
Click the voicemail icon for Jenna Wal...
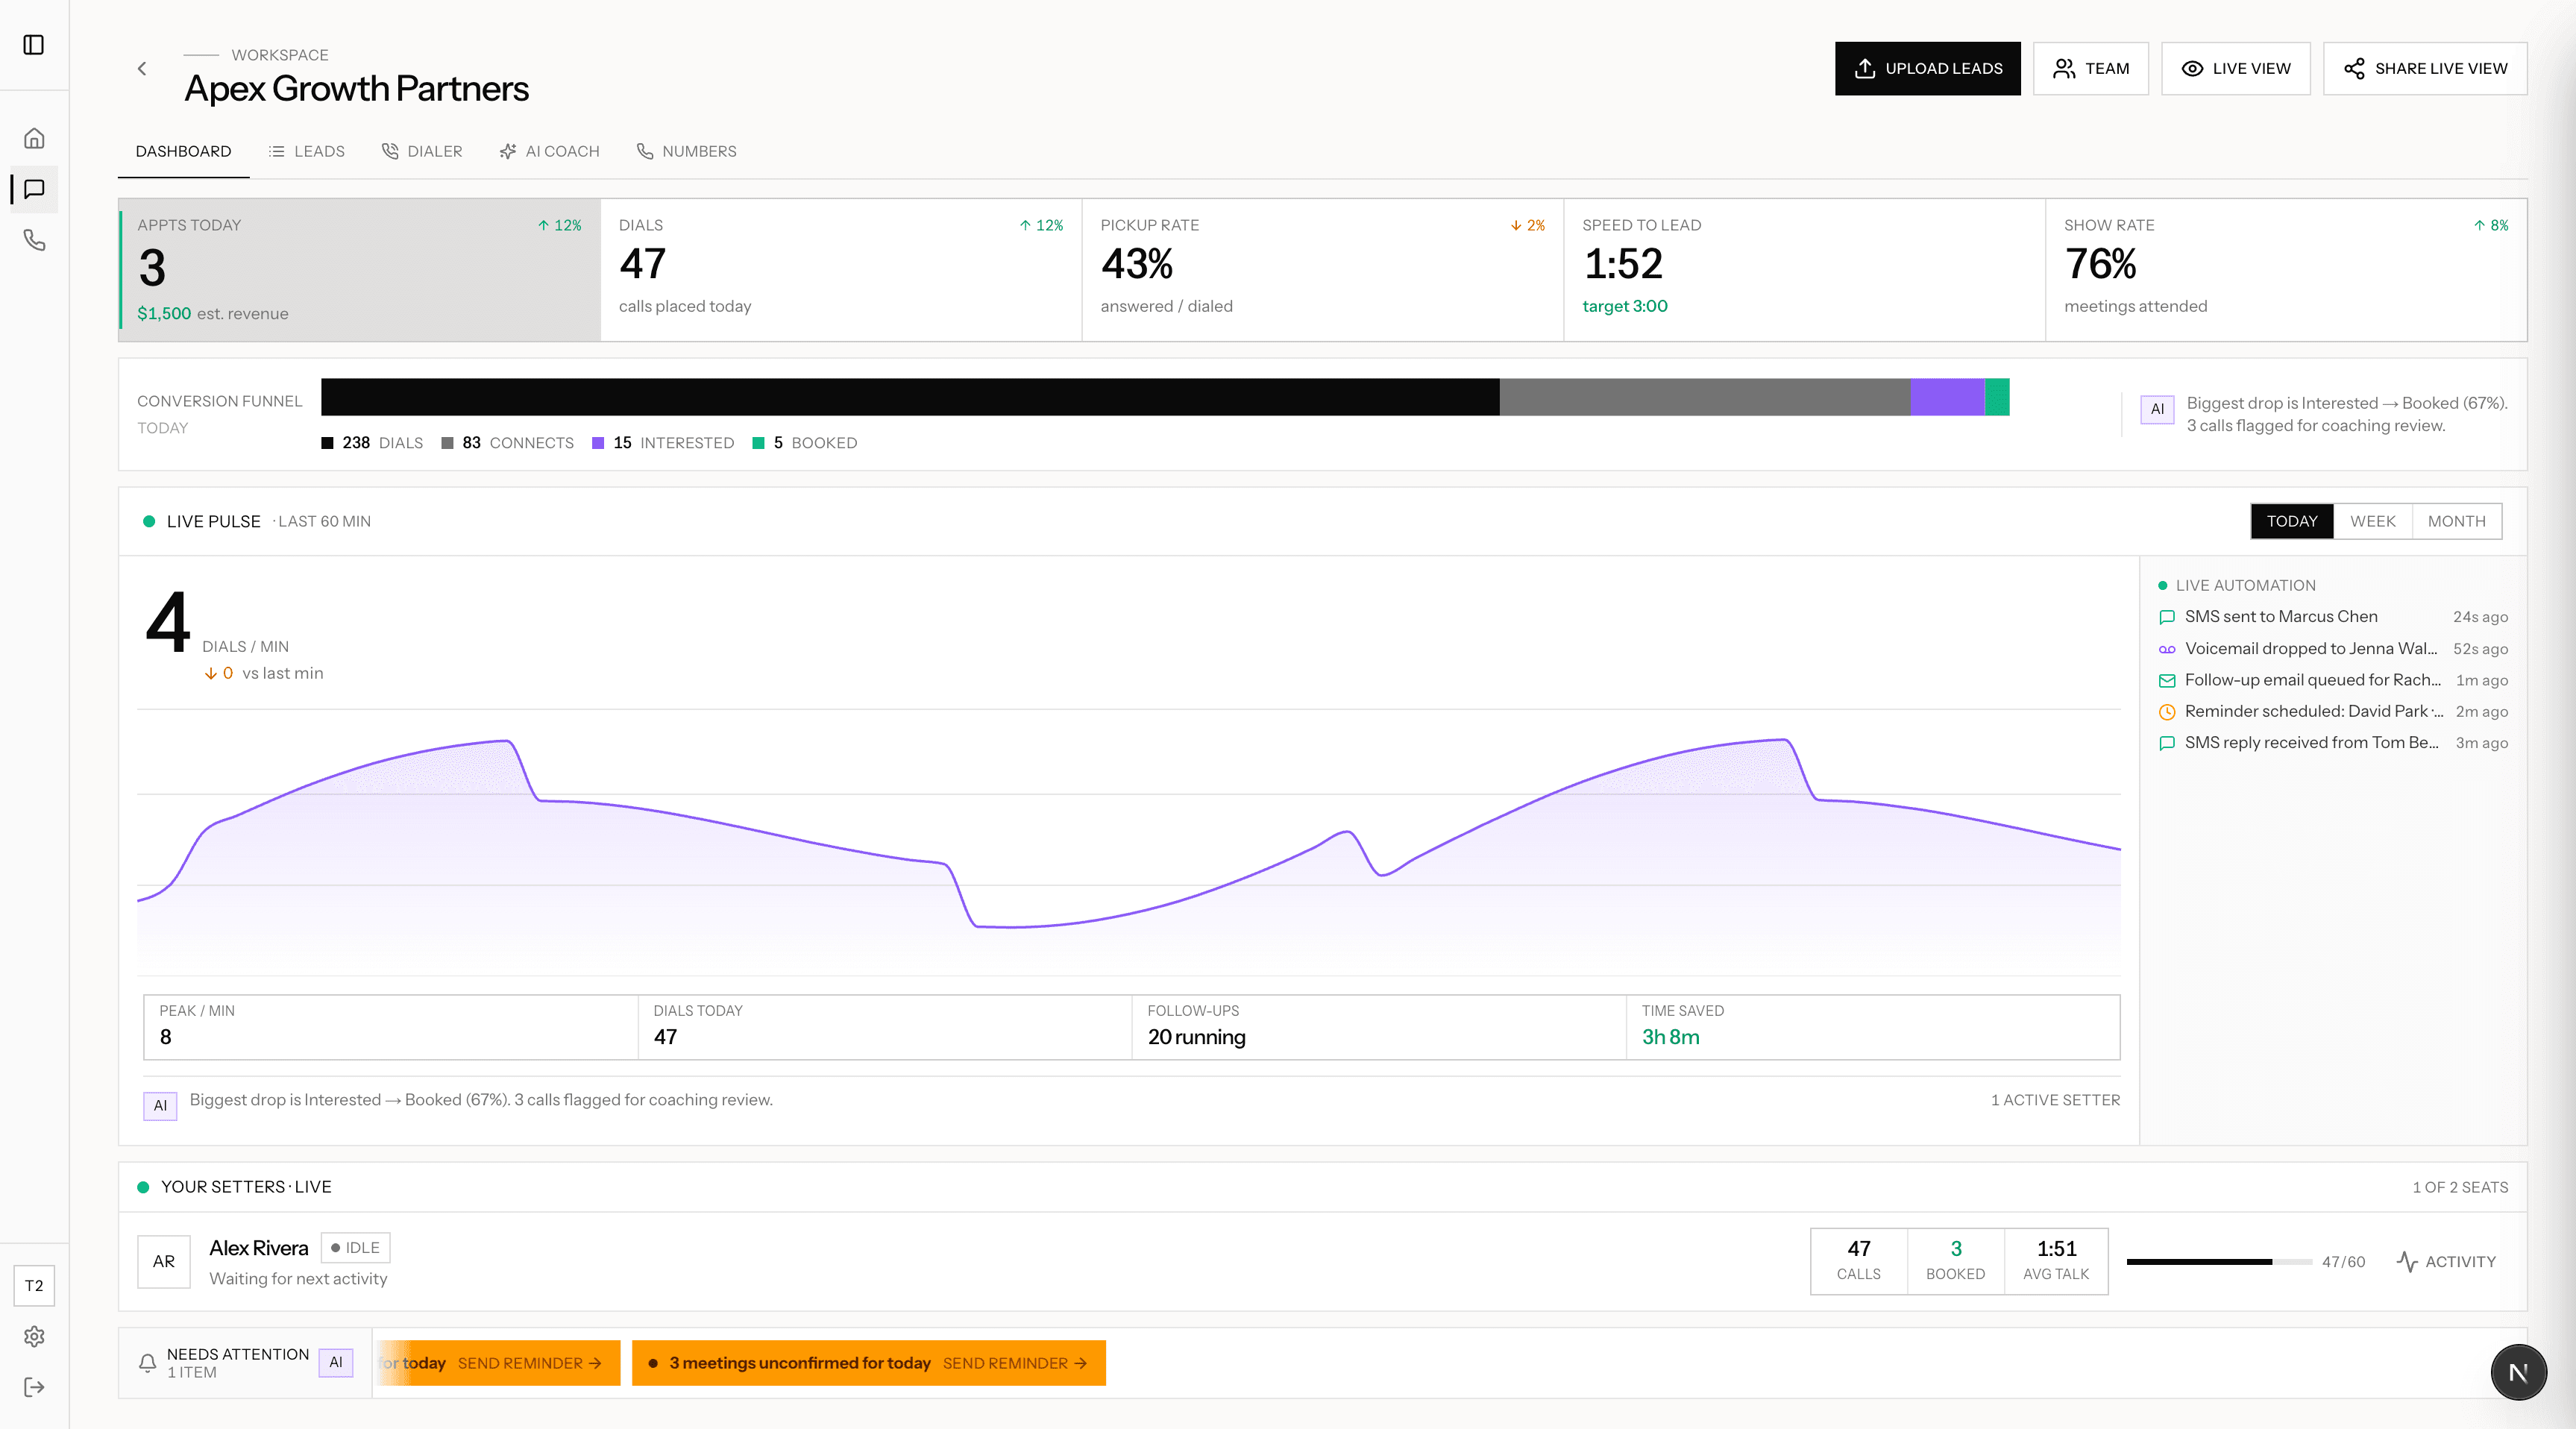(x=2167, y=649)
